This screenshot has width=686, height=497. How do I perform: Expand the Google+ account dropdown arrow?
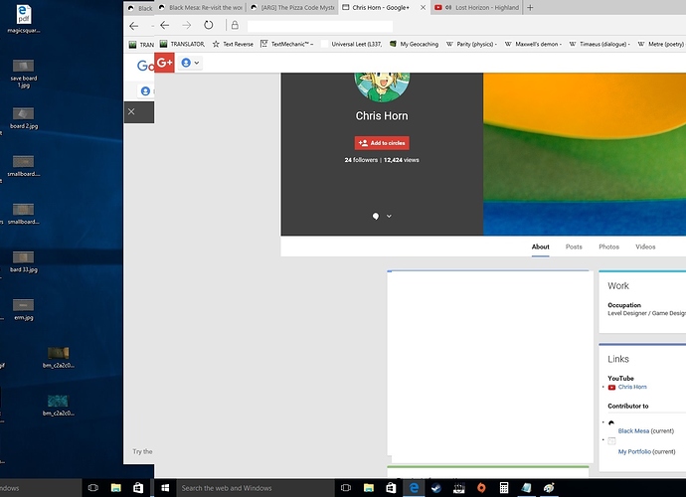pos(197,63)
